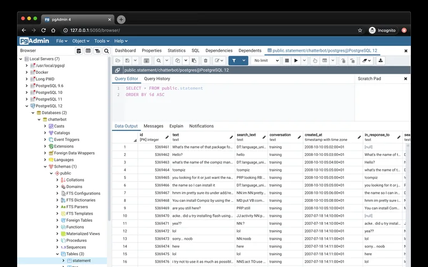
Task: Switch to the Dependencies tab
Action: pos(219,51)
